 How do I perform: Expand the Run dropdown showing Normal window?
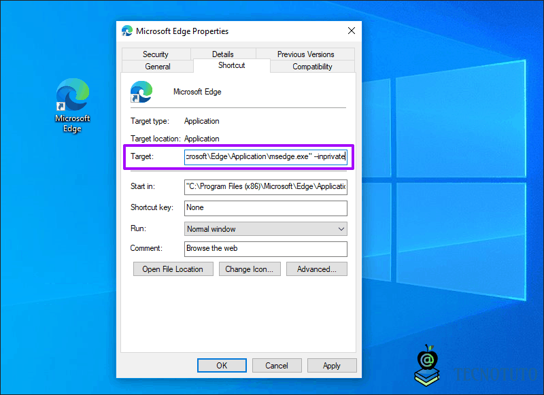pos(266,229)
